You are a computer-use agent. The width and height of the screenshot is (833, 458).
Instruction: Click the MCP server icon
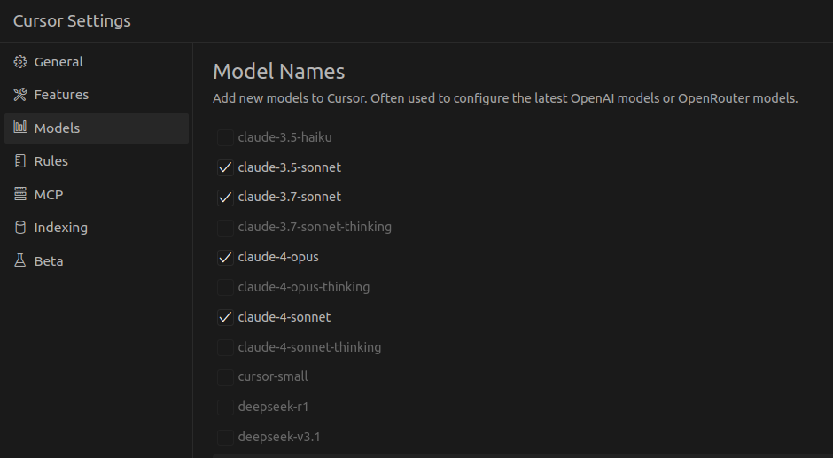point(20,194)
